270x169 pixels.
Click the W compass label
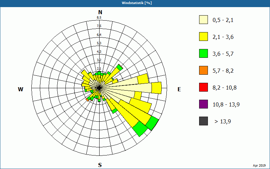[x=21, y=89]
